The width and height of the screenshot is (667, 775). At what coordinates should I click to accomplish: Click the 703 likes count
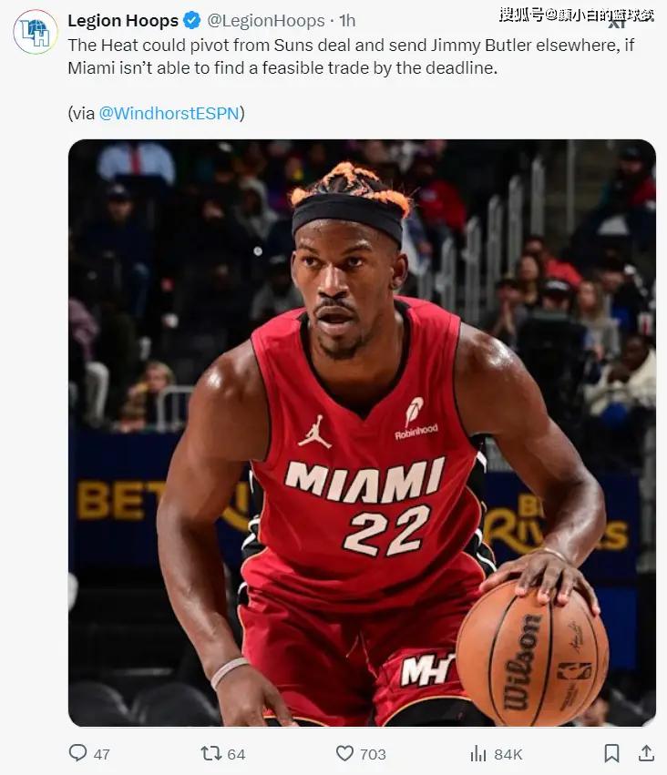click(x=373, y=754)
